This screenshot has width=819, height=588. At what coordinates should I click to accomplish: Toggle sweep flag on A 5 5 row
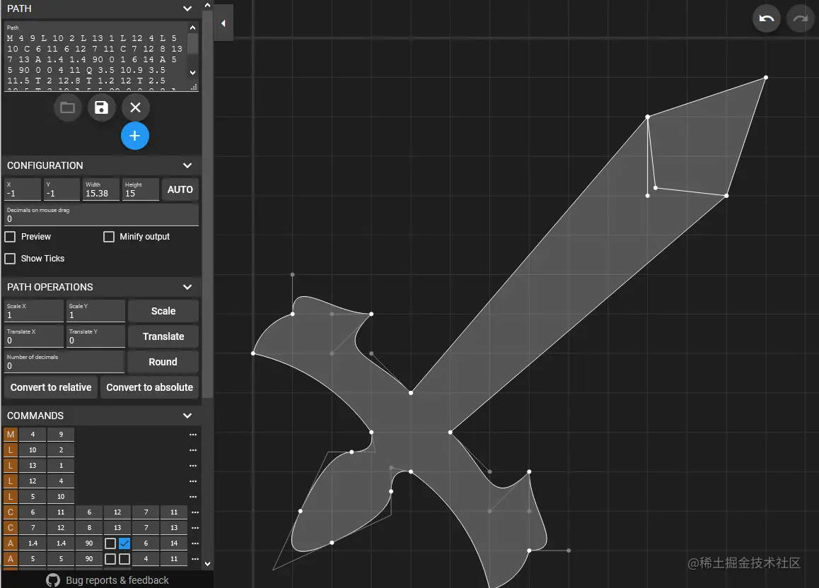tap(124, 559)
